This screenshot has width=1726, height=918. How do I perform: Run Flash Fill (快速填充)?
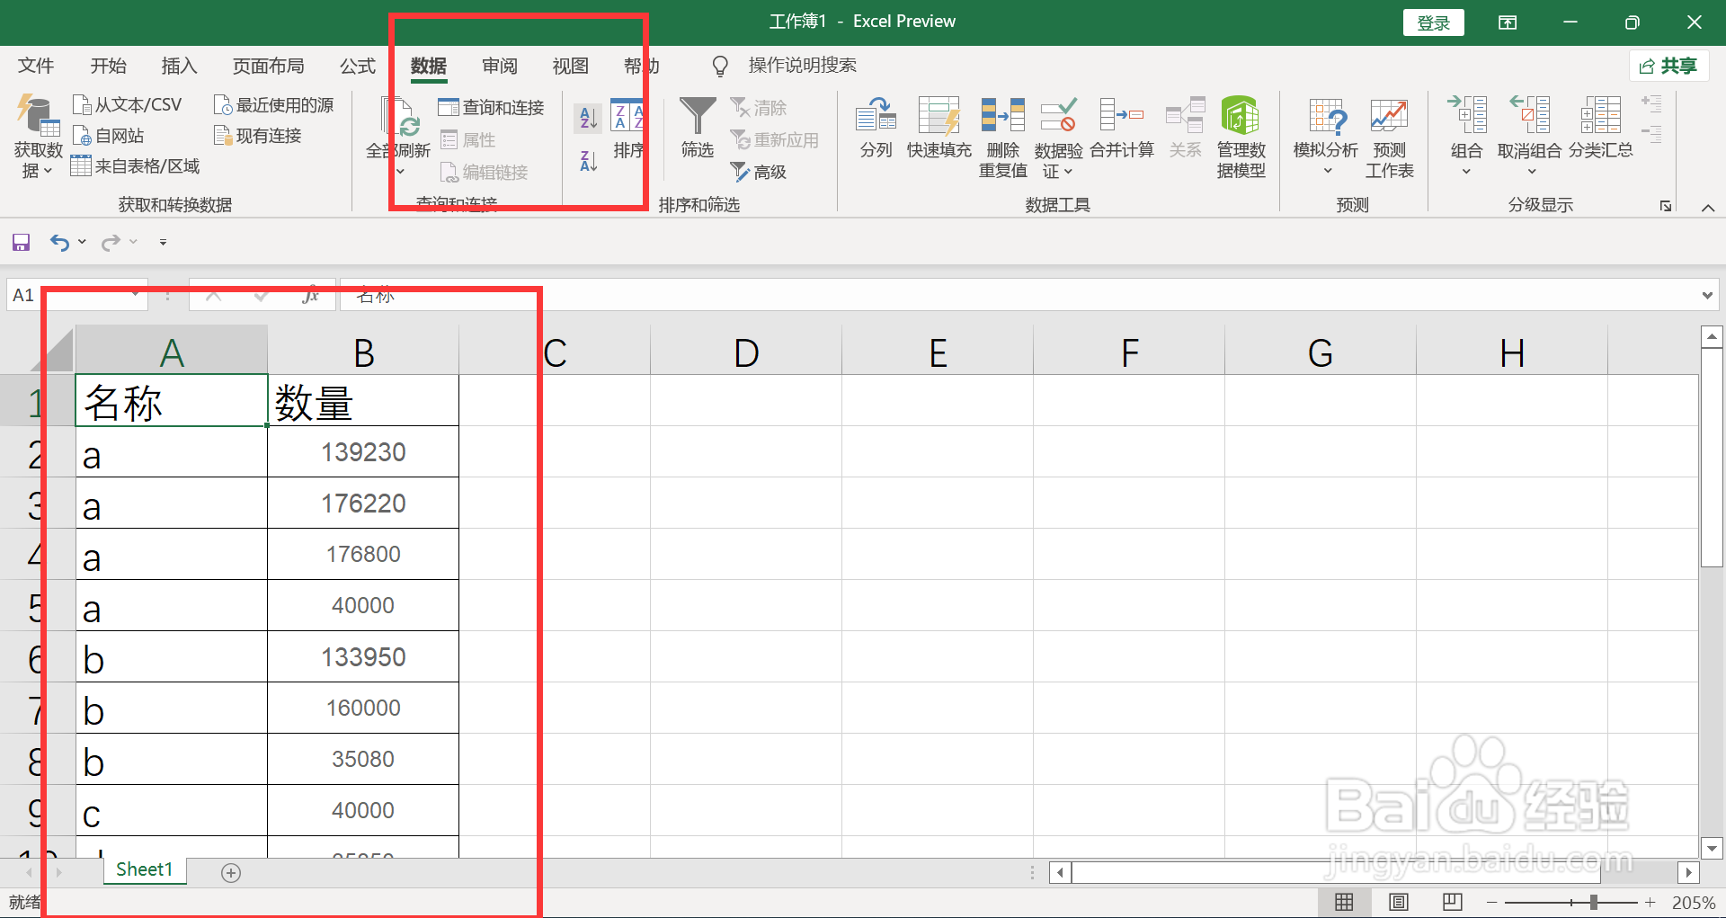coord(939,128)
